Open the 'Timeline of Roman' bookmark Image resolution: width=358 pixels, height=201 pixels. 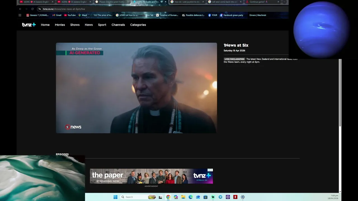click(167, 15)
